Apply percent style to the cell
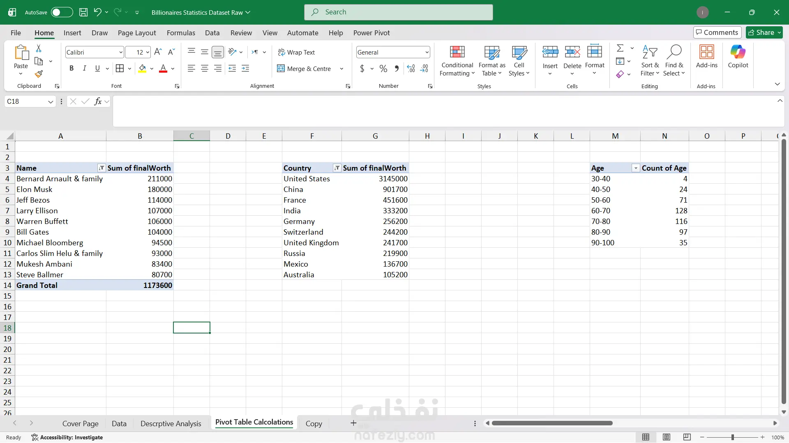The height and width of the screenshot is (443, 789). (x=383, y=69)
